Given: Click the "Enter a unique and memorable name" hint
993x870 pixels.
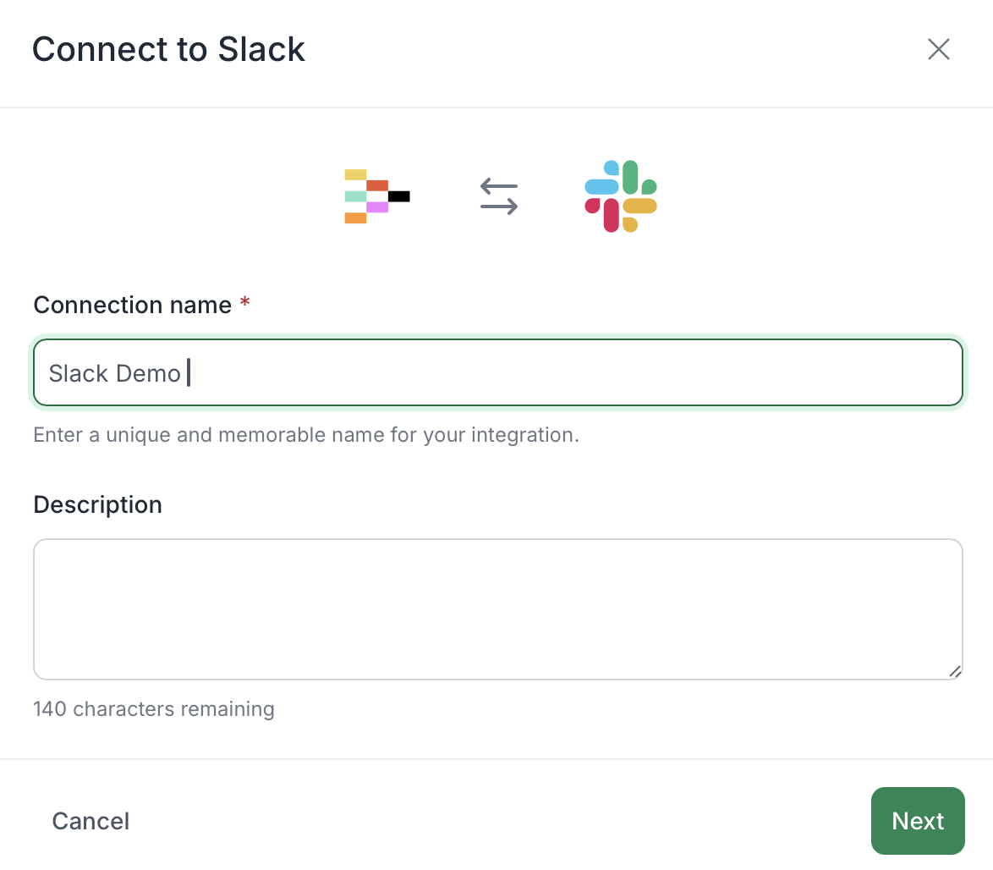Looking at the screenshot, I should click(305, 436).
